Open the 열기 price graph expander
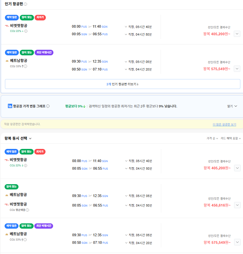This screenshot has width=243, height=254. 232,106
